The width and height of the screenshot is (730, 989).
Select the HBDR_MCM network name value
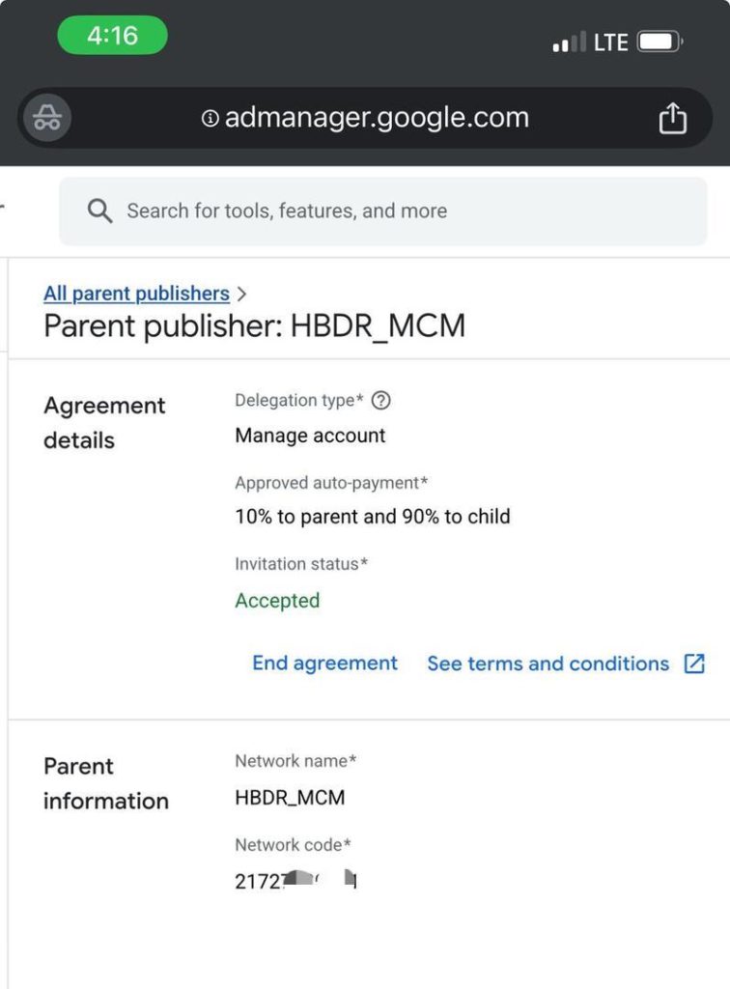point(290,797)
